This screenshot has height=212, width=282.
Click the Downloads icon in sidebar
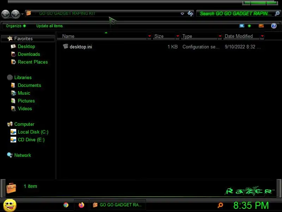13,54
